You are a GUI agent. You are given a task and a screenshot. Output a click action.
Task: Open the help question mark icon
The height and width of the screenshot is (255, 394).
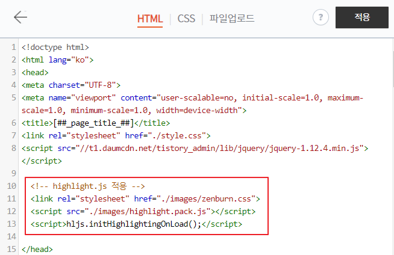tap(321, 17)
